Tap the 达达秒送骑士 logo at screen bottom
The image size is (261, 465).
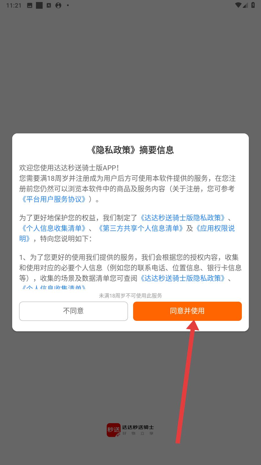(x=130, y=430)
